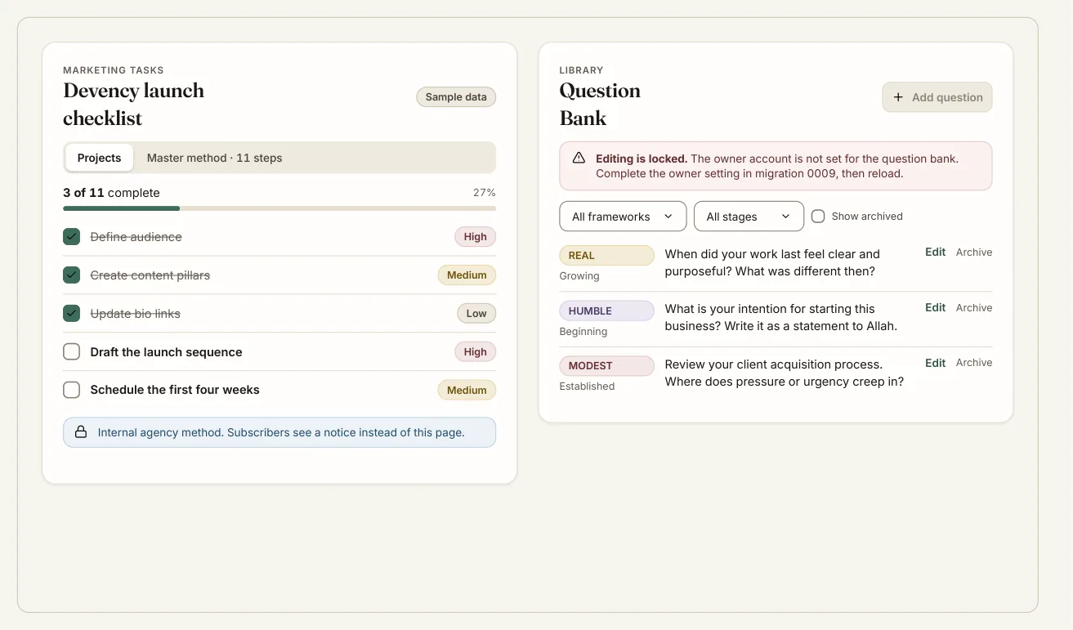Uncheck the Define audience task

(x=72, y=237)
